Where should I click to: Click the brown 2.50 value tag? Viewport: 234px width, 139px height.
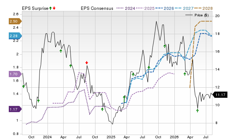pyautogui.click(x=15, y=21)
